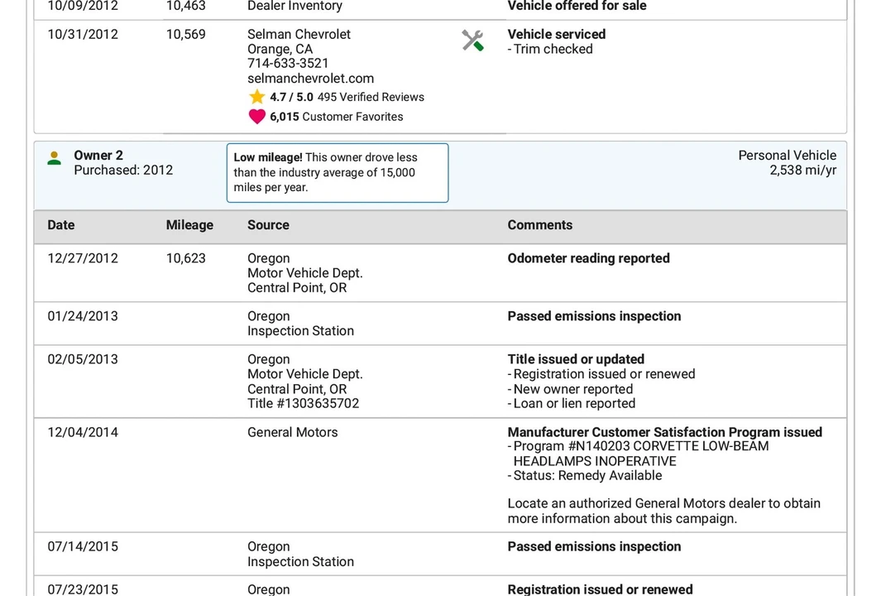The width and height of the screenshot is (886, 596).
Task: Click the 02/05/2013 date cell
Action: click(x=83, y=359)
